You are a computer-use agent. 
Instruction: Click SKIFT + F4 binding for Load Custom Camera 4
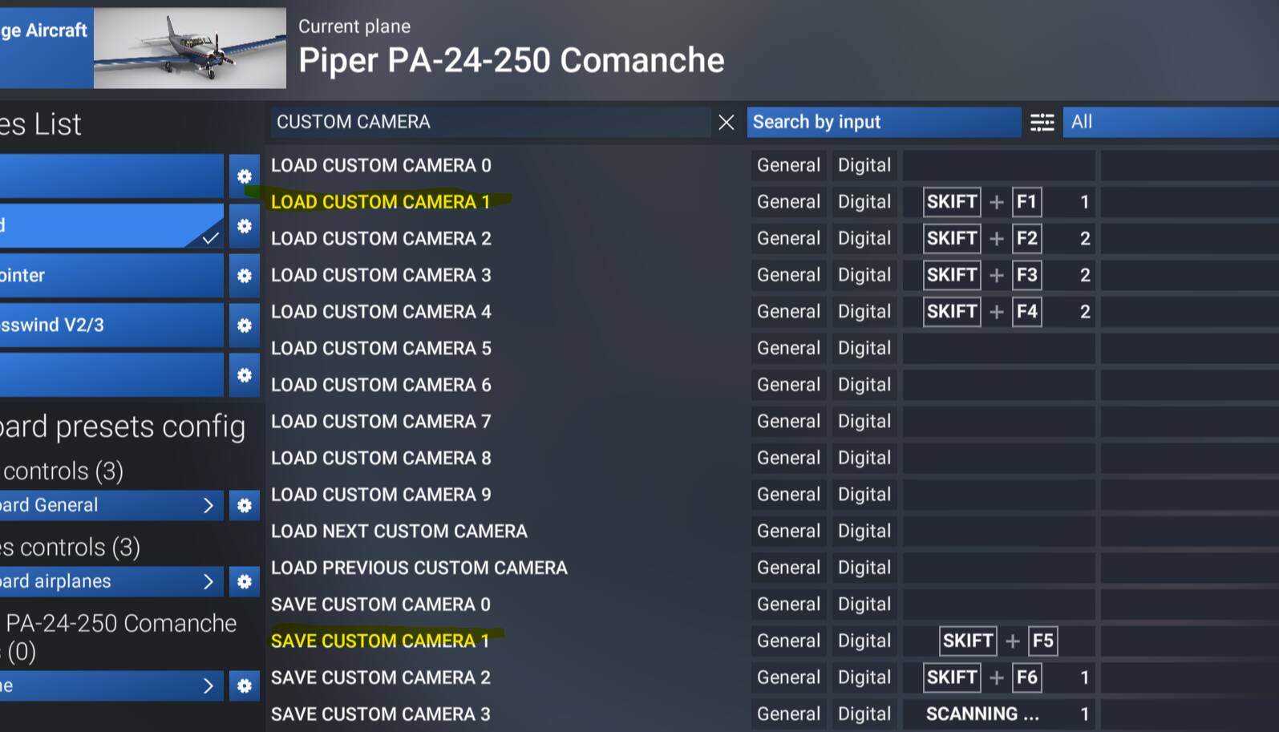click(999, 312)
